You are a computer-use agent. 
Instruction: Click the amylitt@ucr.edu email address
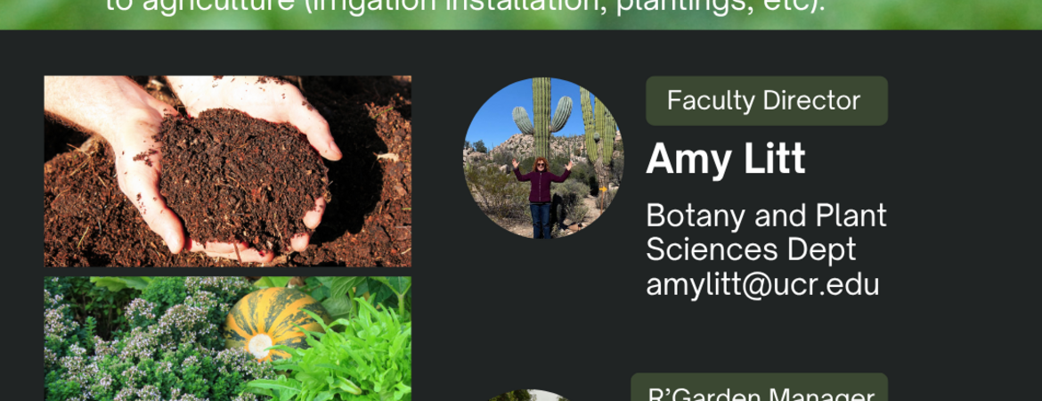[762, 284]
